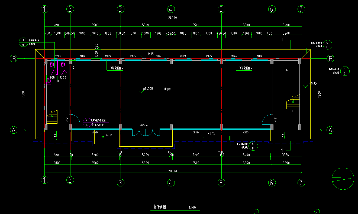Select the staircase symbol below LT2
This screenshot has height=214, width=358.
click(x=293, y=103)
